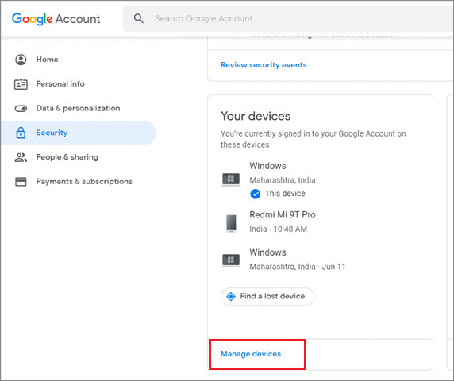Click the Redmi Mi 9T Pro phone icon
This screenshot has width=454, height=381.
click(x=231, y=222)
